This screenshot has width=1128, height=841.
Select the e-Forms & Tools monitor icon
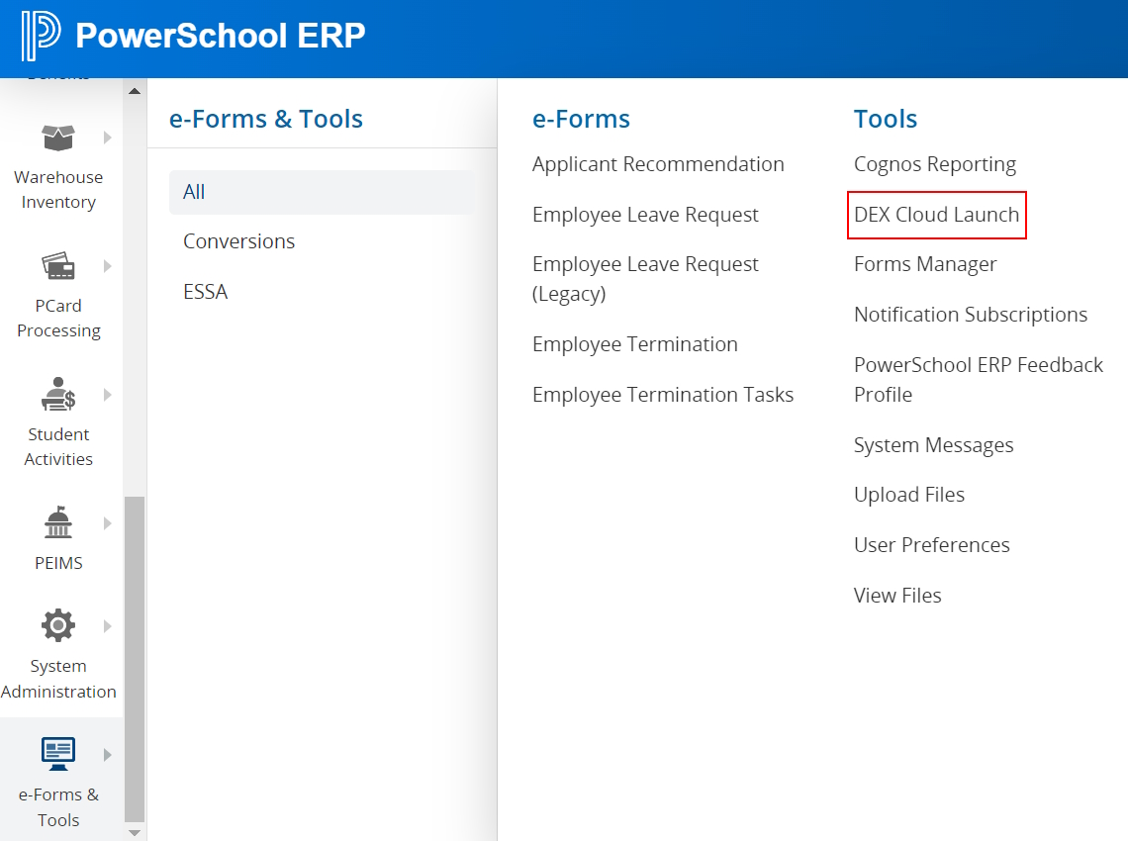pyautogui.click(x=58, y=754)
